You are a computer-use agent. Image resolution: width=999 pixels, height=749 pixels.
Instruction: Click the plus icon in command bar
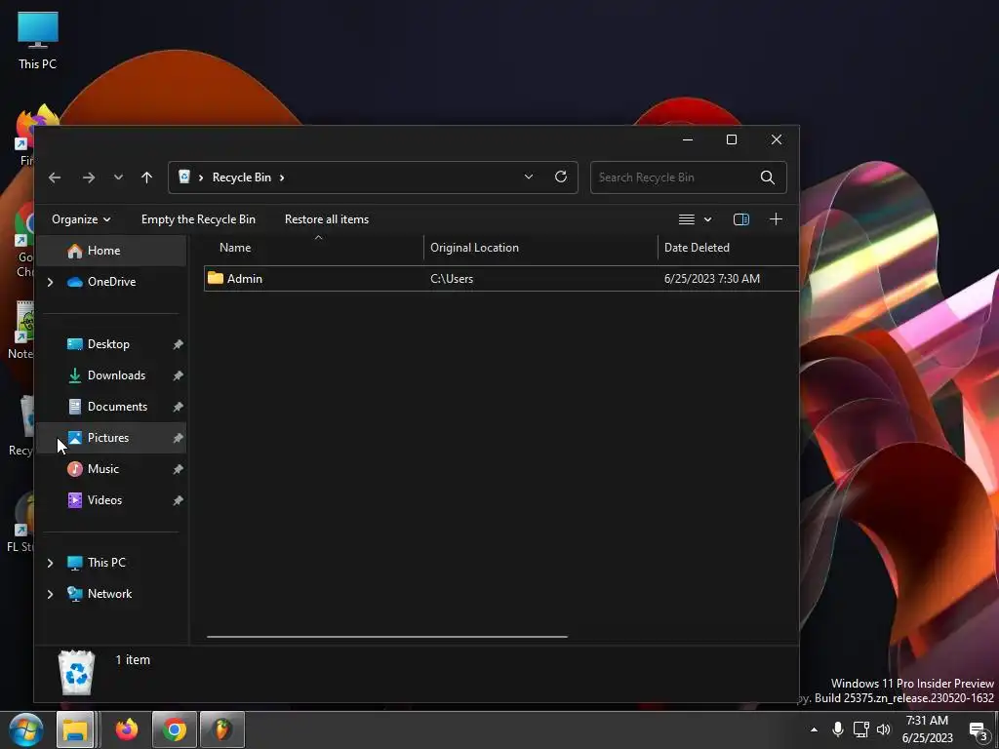[776, 219]
